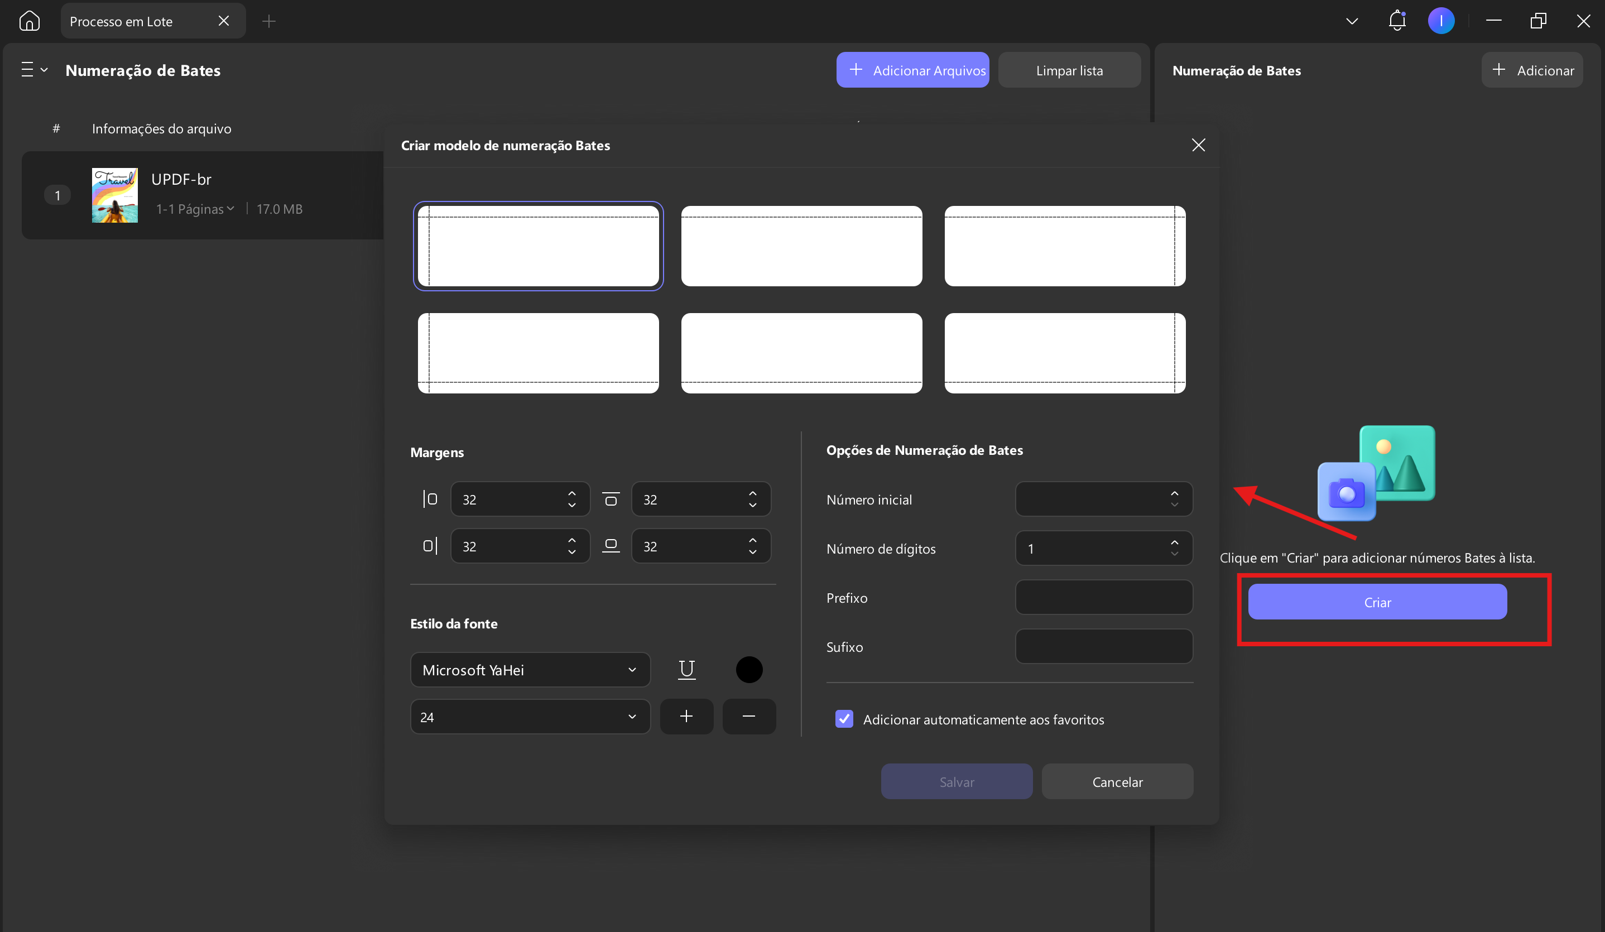Uncheck Adicionar automaticamente aos favoritos
Screen dimensions: 1605x932
[844, 719]
